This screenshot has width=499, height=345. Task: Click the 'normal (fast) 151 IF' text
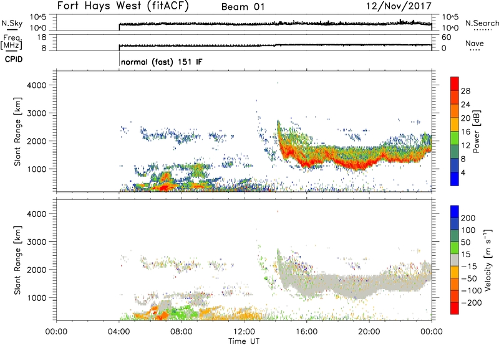tap(162, 62)
